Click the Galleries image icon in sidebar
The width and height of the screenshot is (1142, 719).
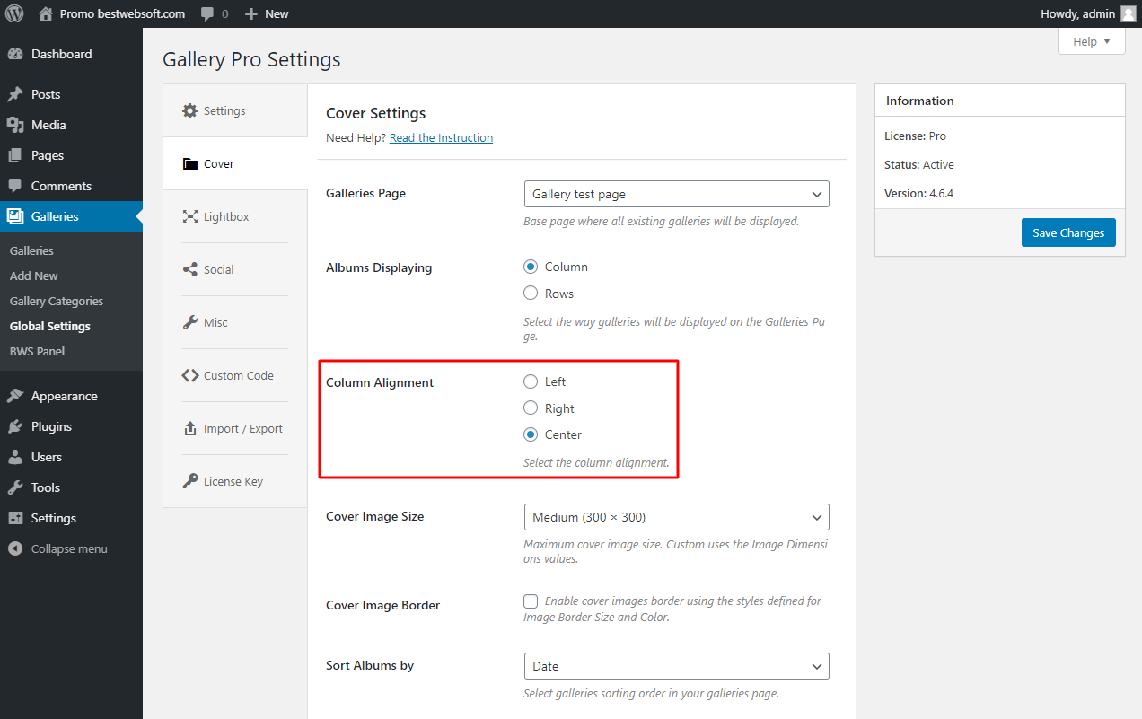tap(15, 216)
